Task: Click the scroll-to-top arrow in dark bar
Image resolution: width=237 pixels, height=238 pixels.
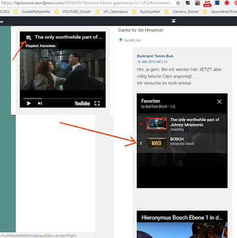Action: pos(174,21)
